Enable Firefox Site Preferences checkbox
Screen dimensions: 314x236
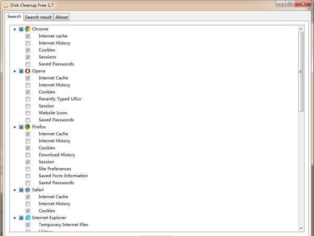click(28, 169)
